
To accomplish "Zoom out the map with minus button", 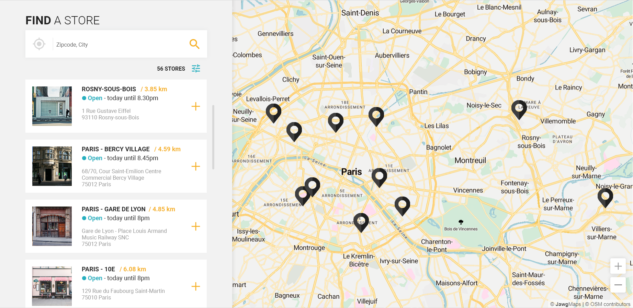I will [618, 285].
